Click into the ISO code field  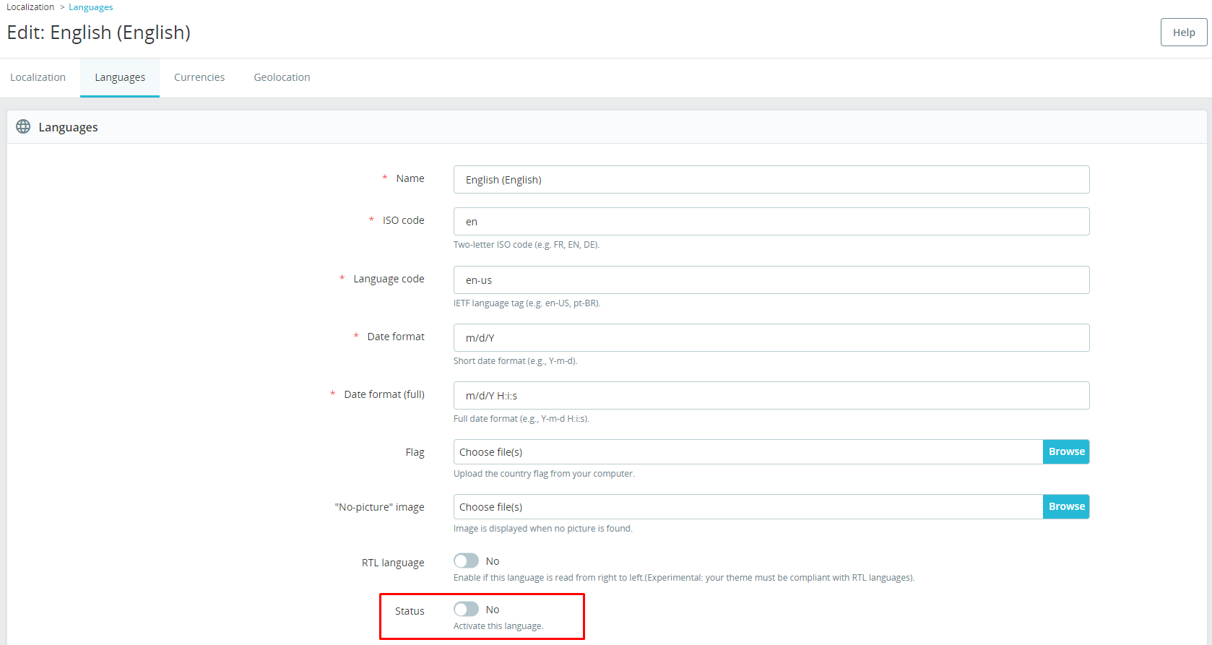click(771, 222)
